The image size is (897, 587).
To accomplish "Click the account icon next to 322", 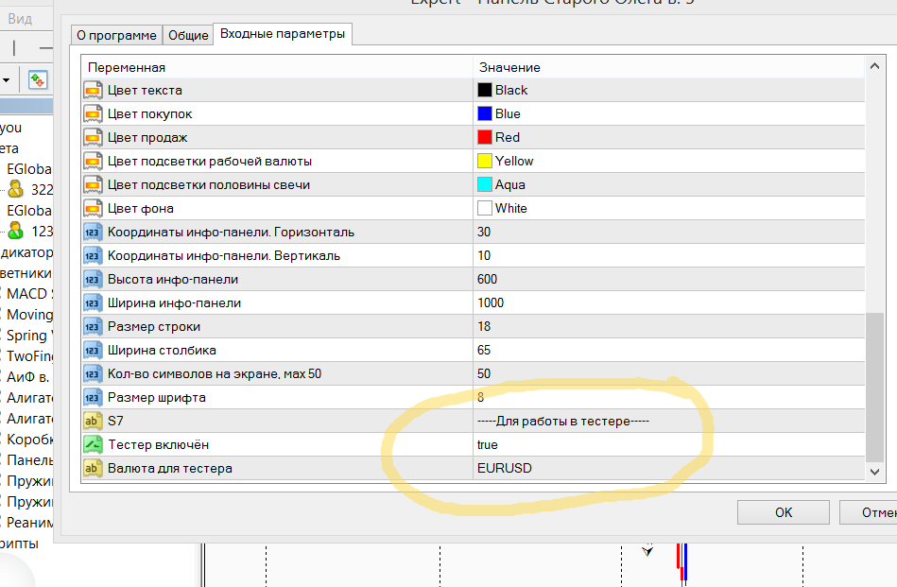I will [16, 189].
